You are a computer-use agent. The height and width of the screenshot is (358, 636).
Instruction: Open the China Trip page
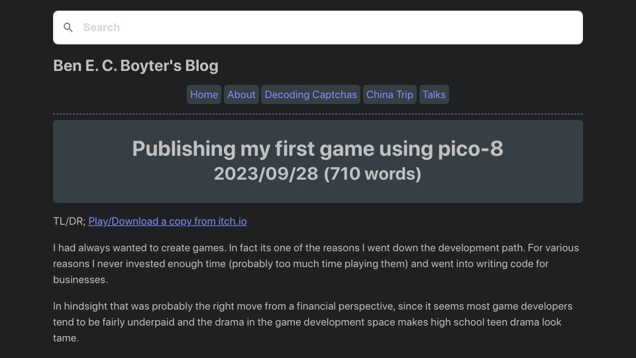tap(390, 95)
